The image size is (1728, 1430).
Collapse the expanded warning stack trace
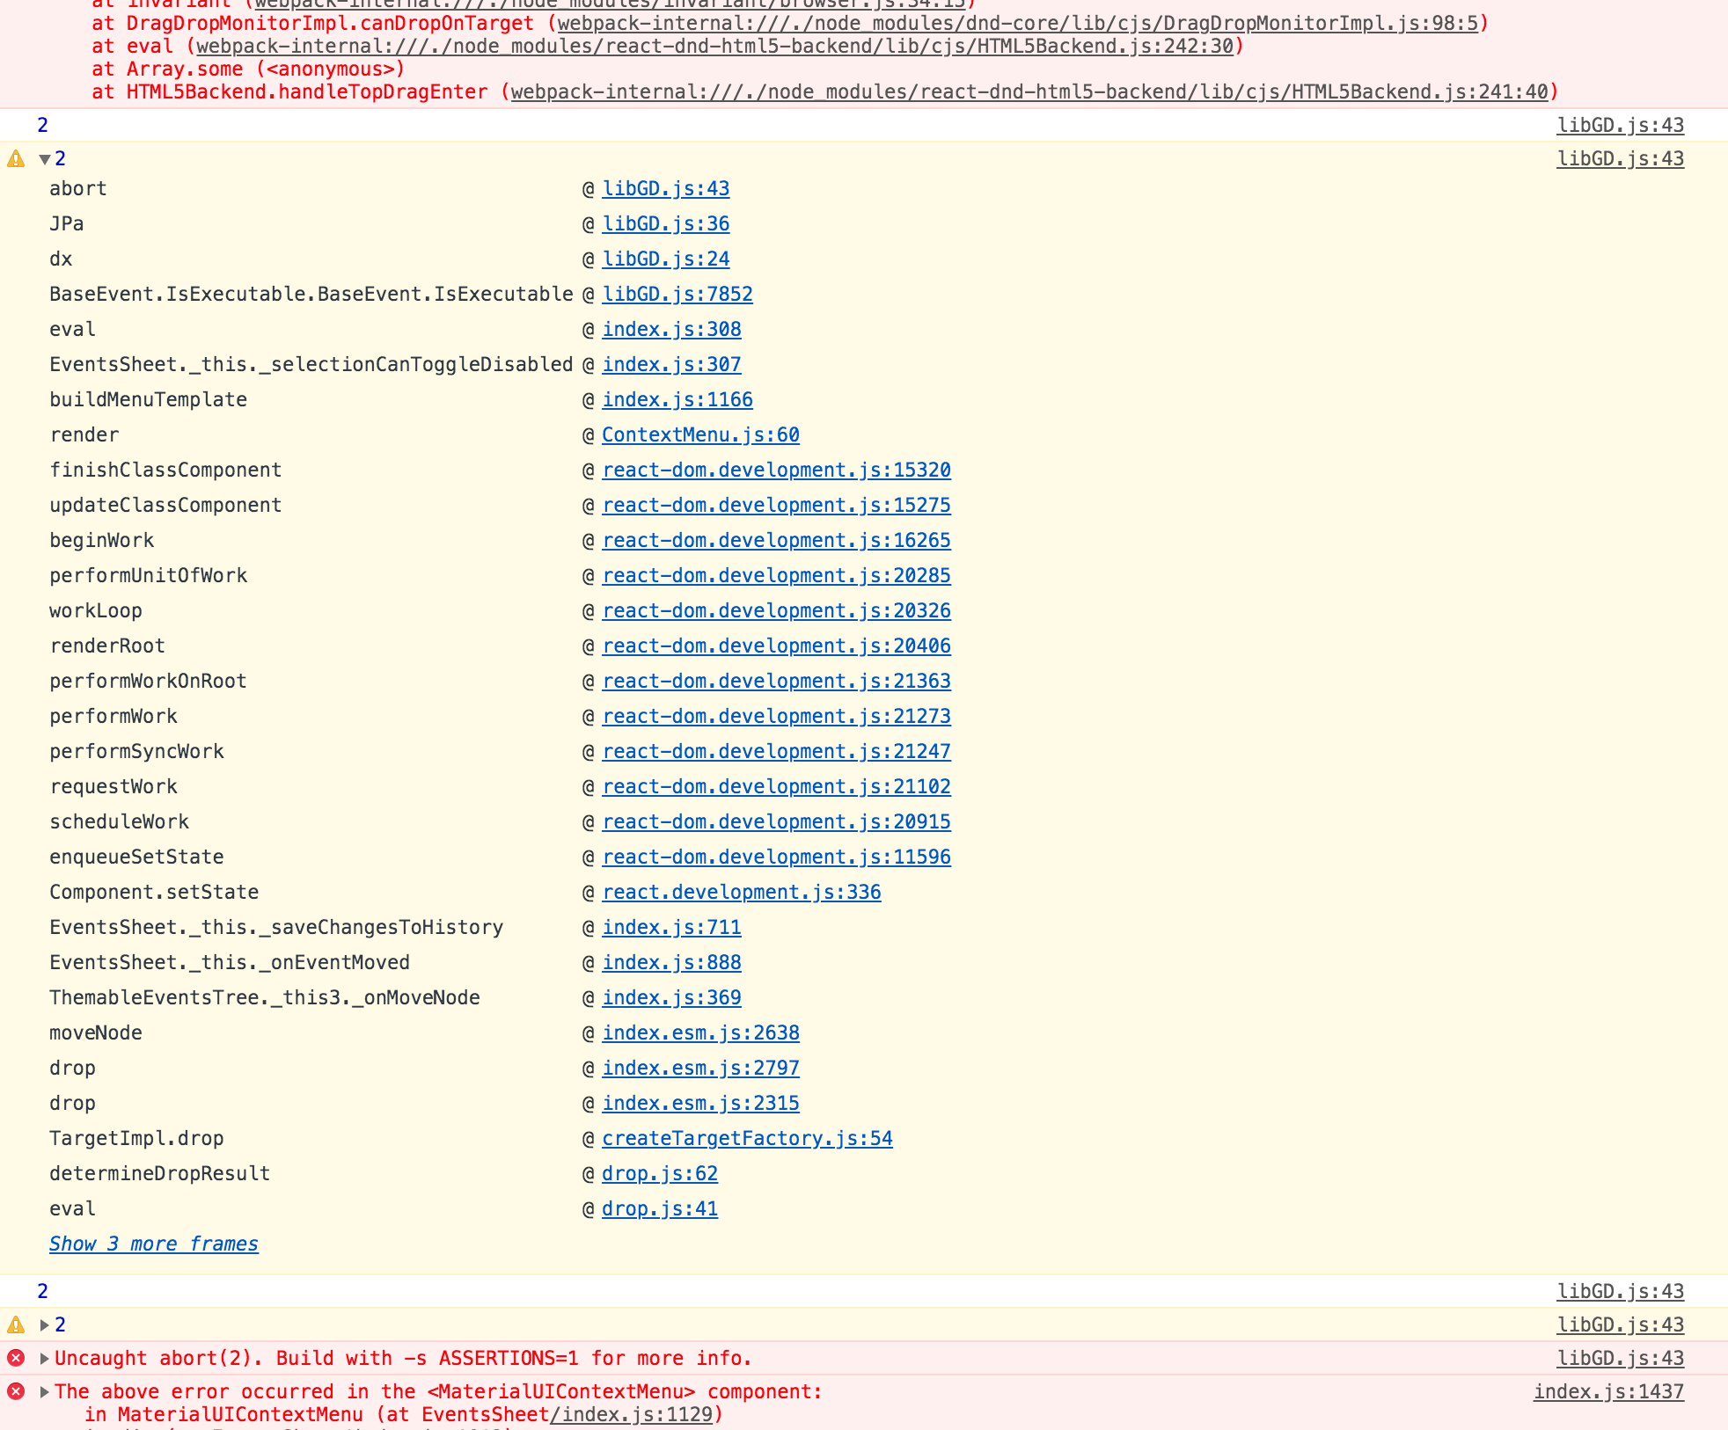44,159
